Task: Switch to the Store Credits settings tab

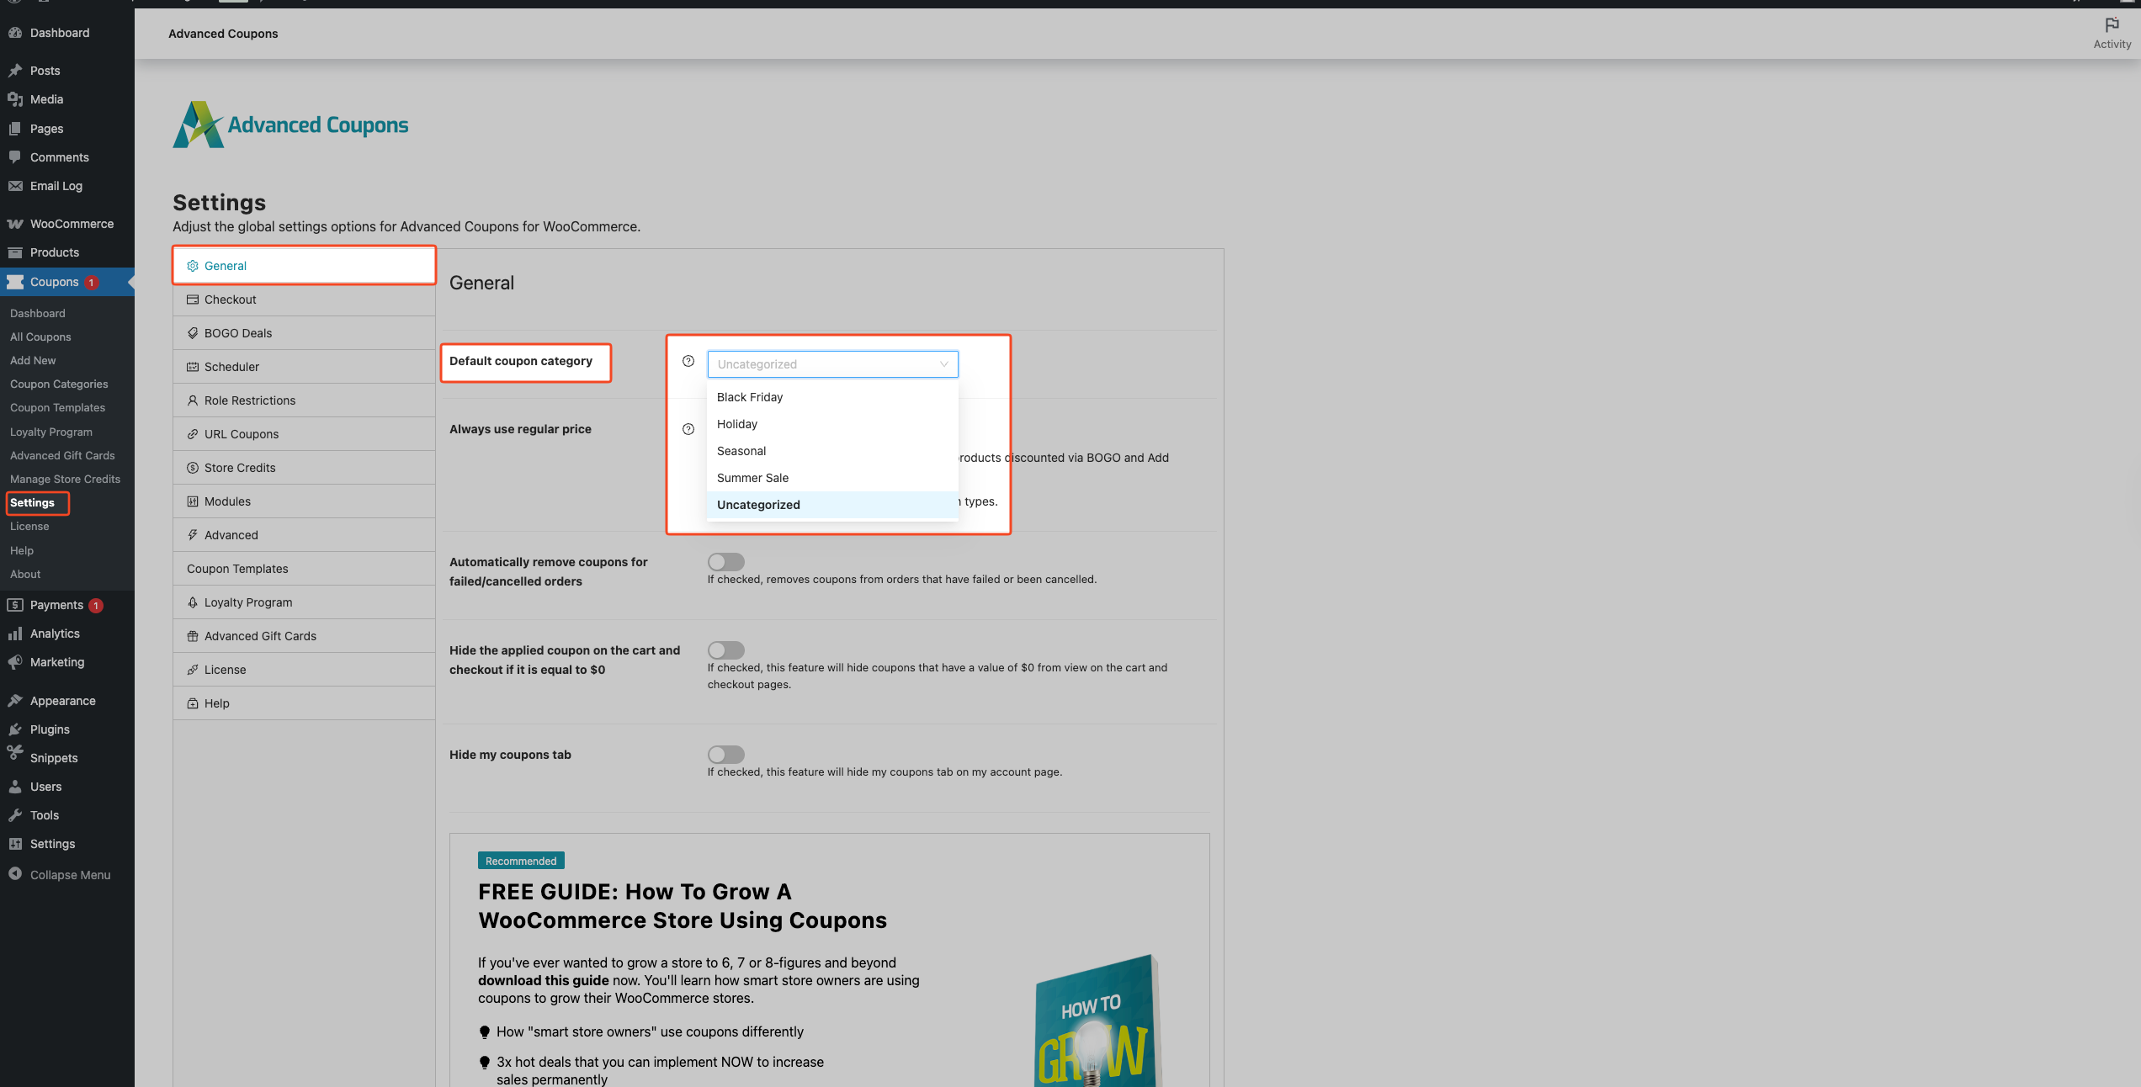Action: (x=240, y=468)
